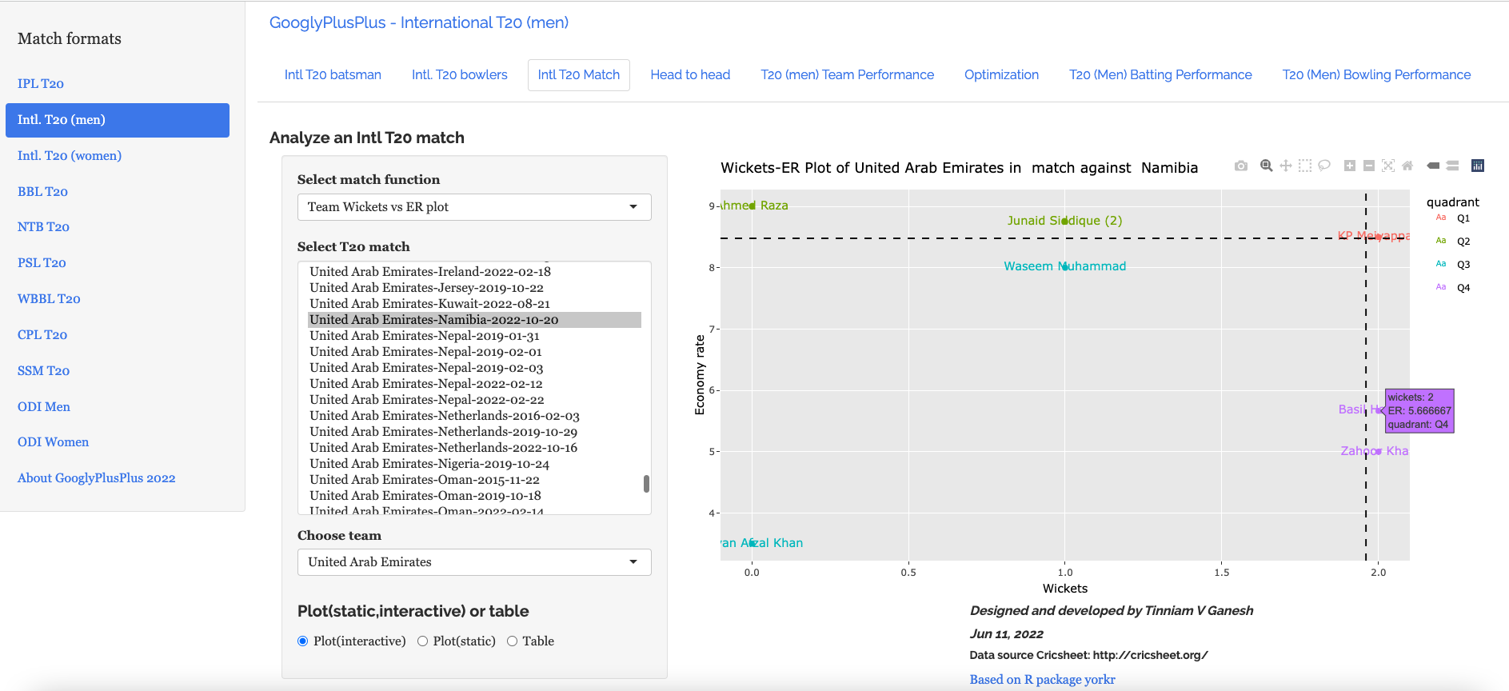Screen dimensions: 1509x691
Task: Click the Autoscale icon in plot toolbar
Action: click(1388, 166)
